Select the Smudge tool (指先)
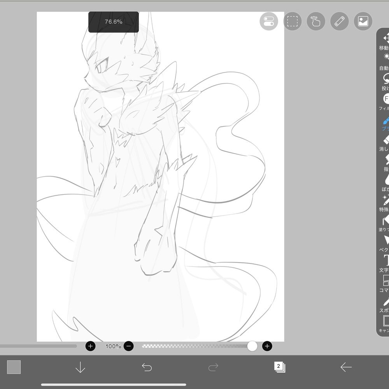This screenshot has width=389, height=389. pyautogui.click(x=386, y=163)
